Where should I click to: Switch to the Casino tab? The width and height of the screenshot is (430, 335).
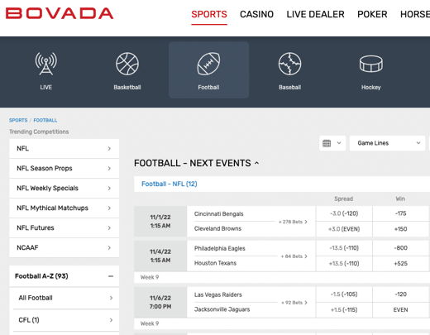pyautogui.click(x=256, y=14)
